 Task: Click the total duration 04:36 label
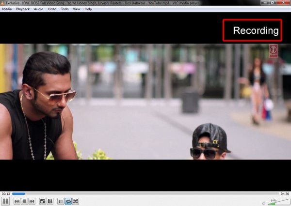[x=285, y=194]
